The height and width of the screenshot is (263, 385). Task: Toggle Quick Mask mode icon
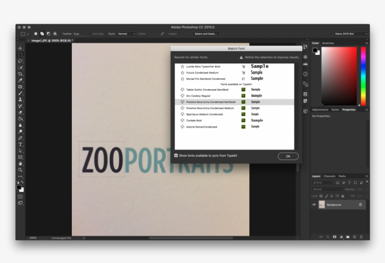[20, 196]
